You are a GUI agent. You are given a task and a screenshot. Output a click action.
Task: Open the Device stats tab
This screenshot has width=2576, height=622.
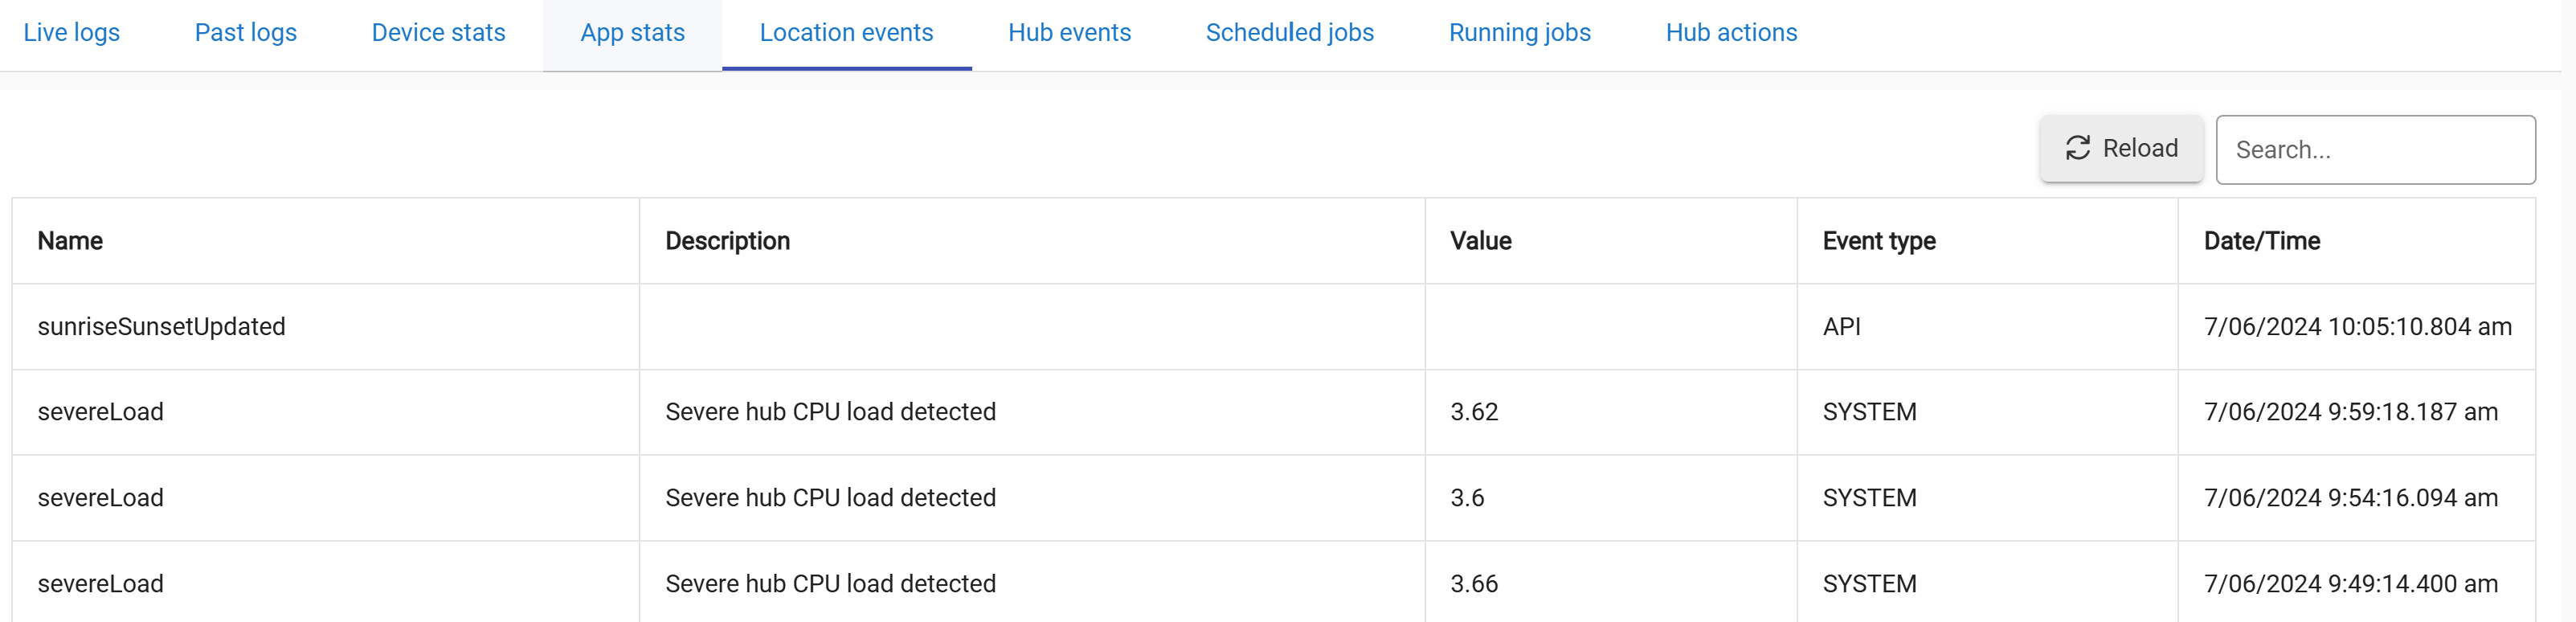click(438, 33)
